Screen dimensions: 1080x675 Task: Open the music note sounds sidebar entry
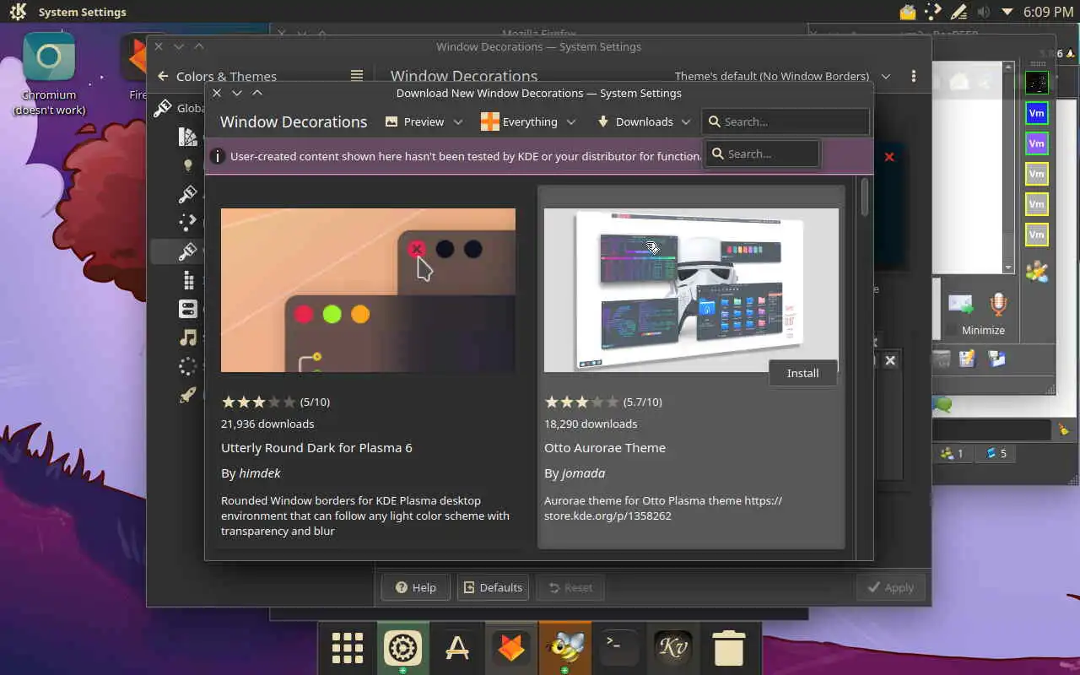coord(187,337)
